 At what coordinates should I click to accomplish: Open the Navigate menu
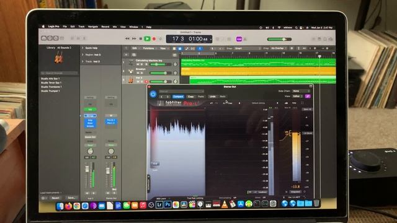(x=93, y=27)
